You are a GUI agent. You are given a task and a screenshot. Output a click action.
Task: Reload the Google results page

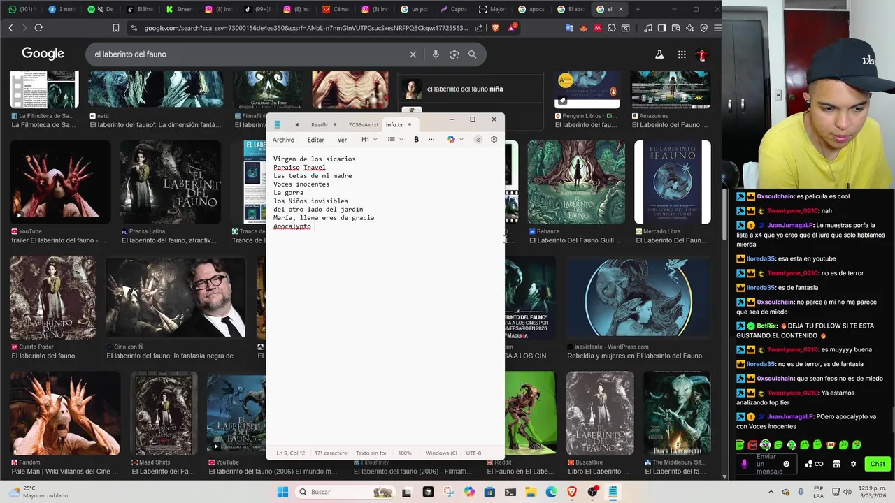pos(38,28)
